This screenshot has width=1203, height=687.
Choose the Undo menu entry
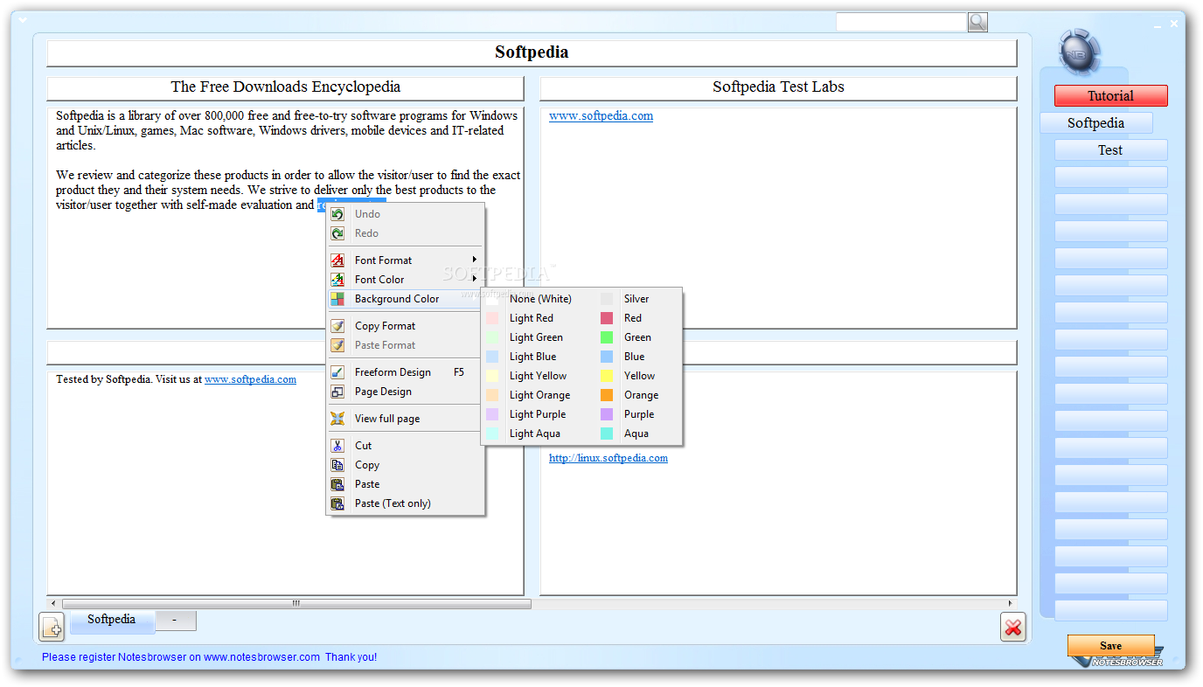[406, 214]
